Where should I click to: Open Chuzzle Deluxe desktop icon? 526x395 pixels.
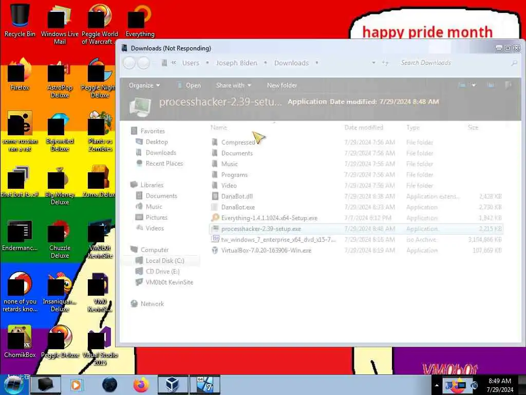click(60, 239)
